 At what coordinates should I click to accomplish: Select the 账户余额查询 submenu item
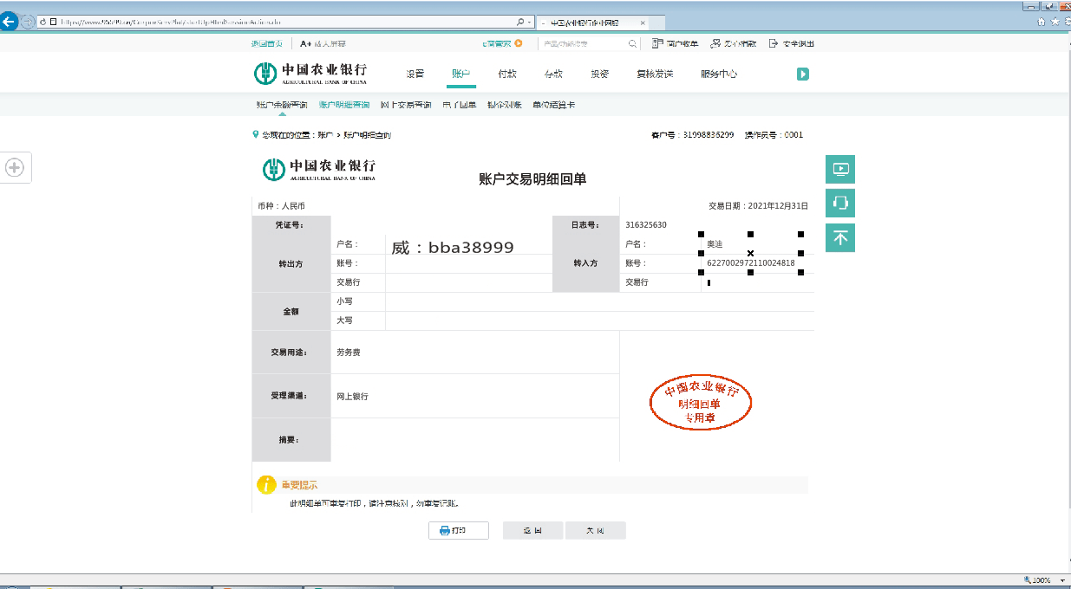coord(282,105)
